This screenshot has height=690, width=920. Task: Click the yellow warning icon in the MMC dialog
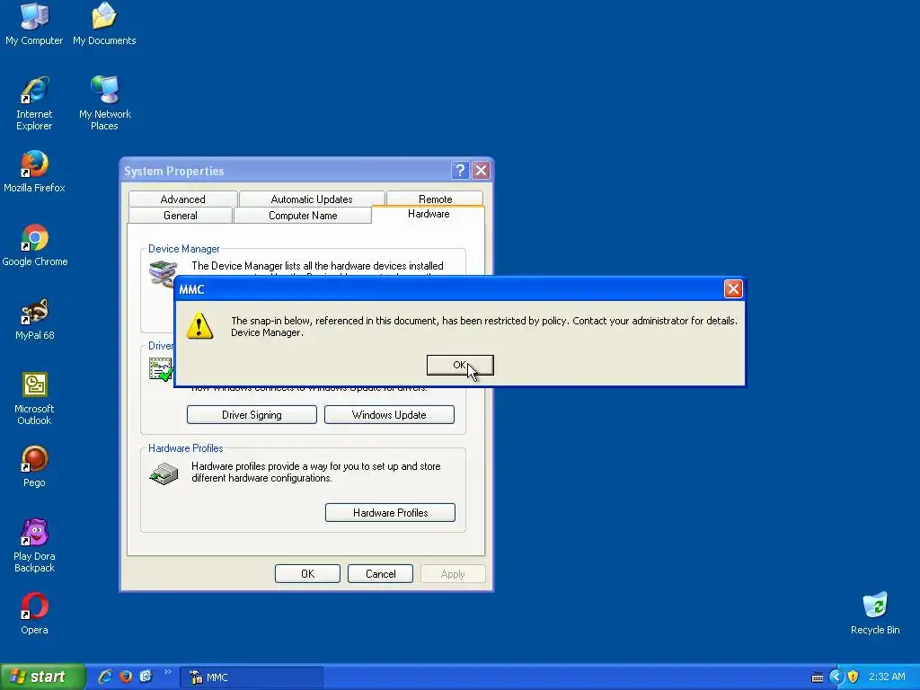199,325
